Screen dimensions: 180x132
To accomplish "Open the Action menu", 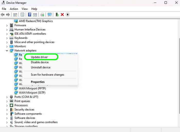I will tap(14, 9).
